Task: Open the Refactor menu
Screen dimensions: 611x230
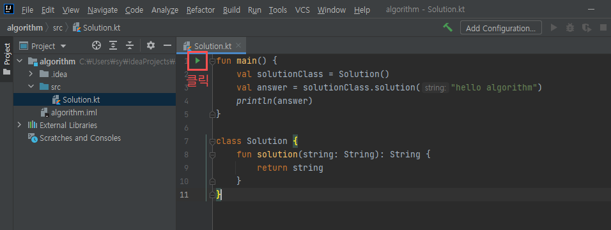Action: pos(201,10)
